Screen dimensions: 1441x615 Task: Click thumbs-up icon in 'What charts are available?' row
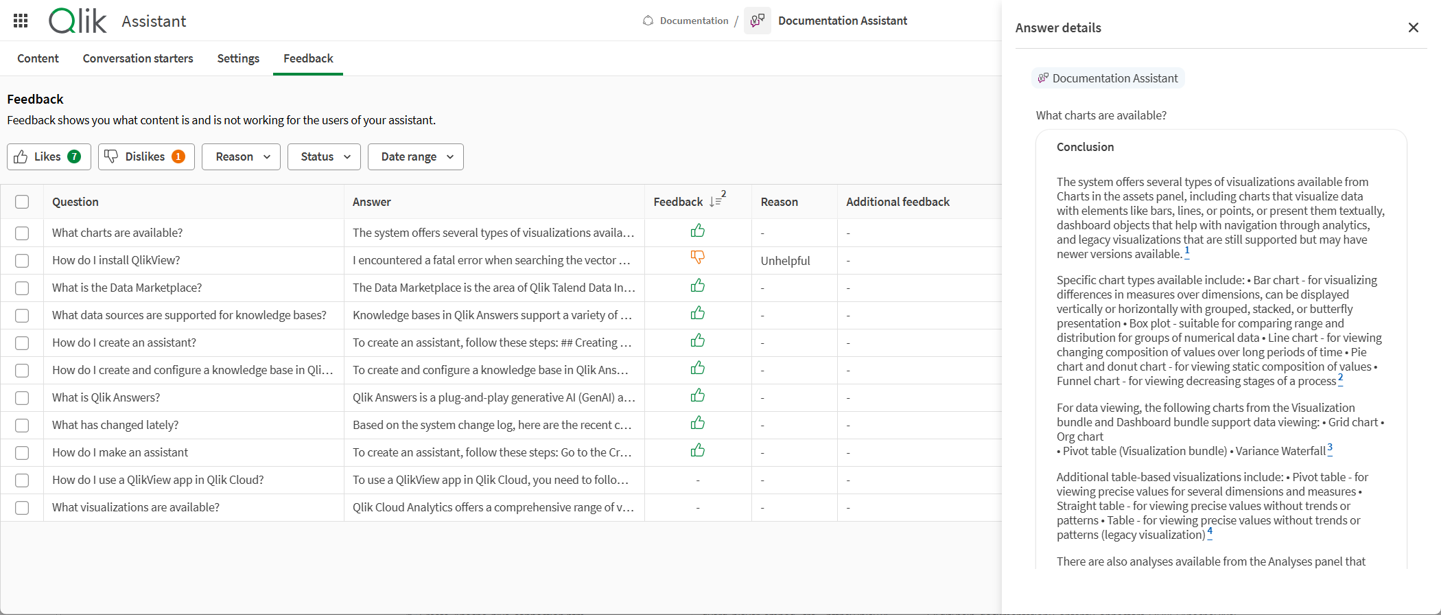click(x=697, y=231)
